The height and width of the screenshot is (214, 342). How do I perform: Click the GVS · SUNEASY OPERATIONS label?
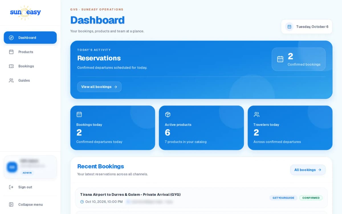pos(97,9)
